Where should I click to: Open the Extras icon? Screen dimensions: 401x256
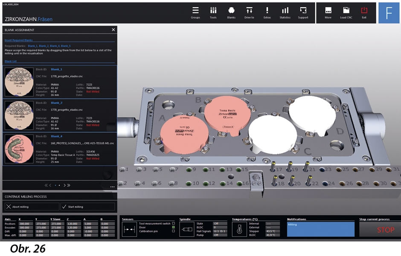click(x=267, y=12)
